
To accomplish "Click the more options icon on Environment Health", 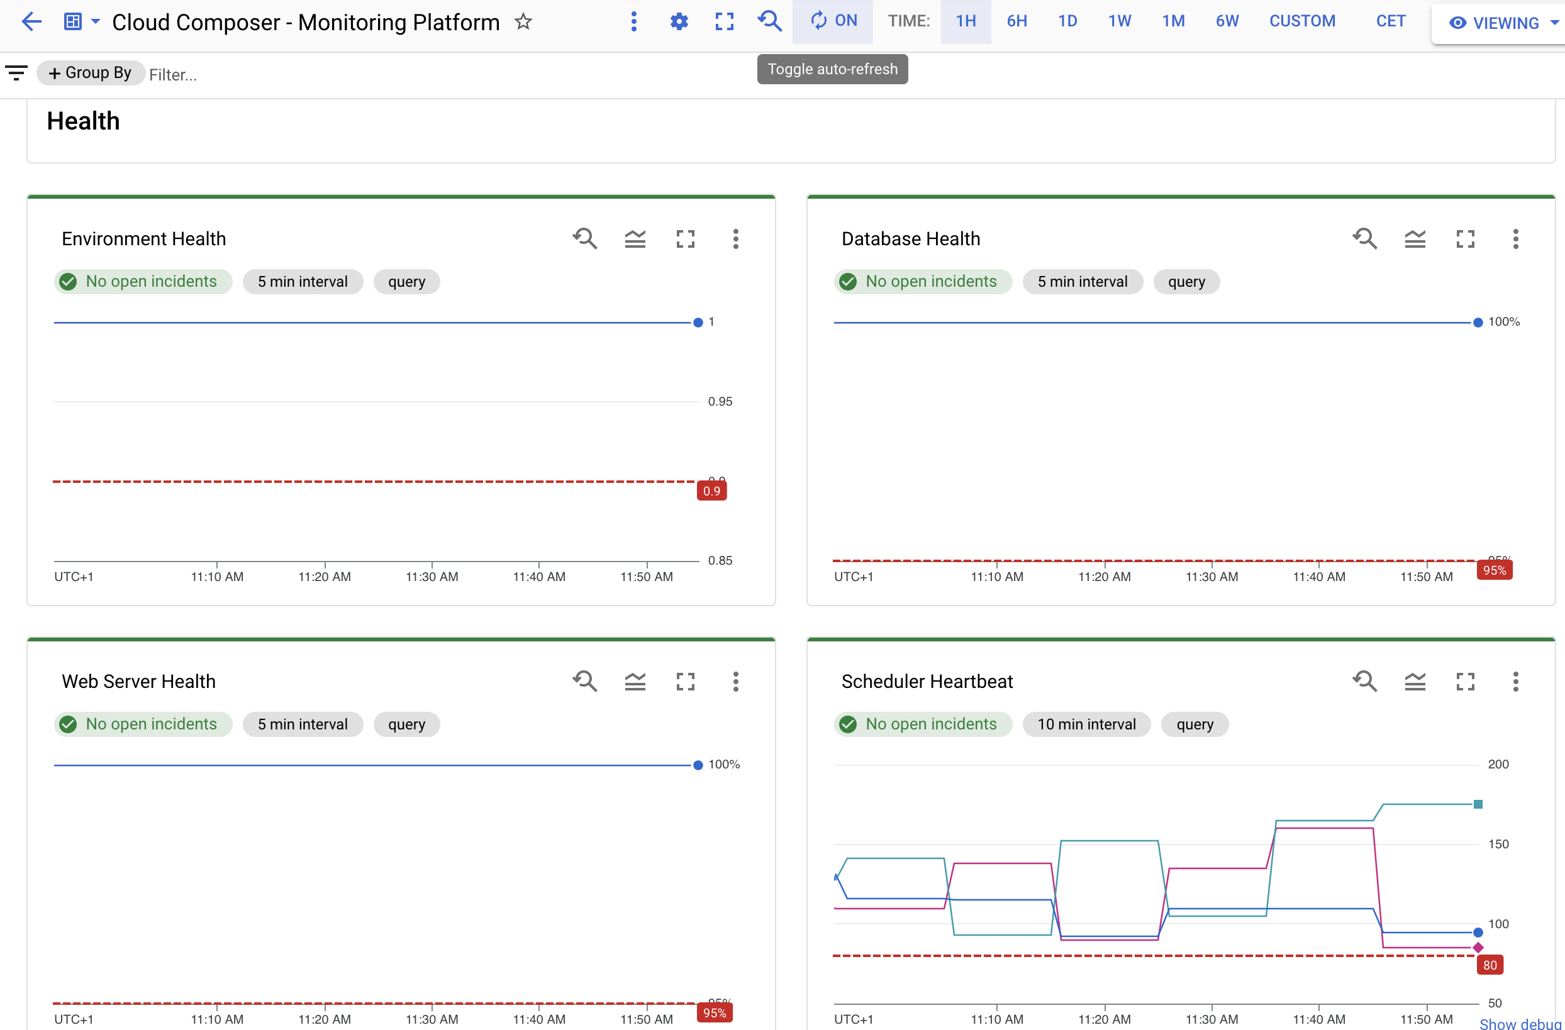I will click(x=736, y=239).
